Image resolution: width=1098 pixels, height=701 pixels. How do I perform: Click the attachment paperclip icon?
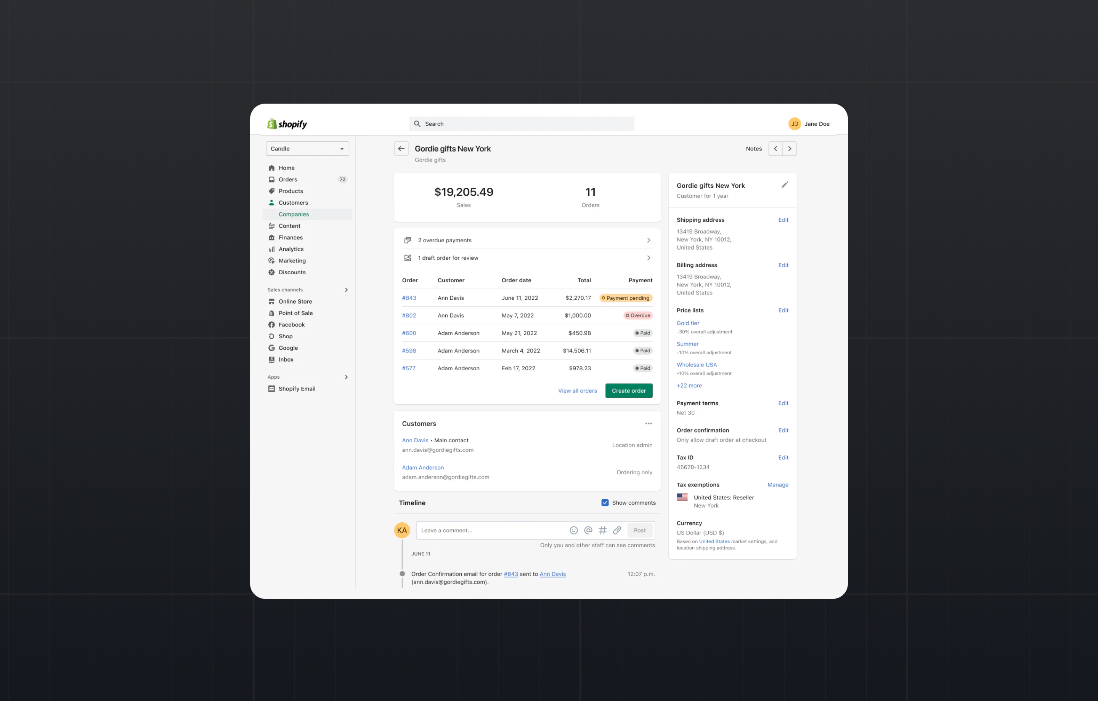617,531
